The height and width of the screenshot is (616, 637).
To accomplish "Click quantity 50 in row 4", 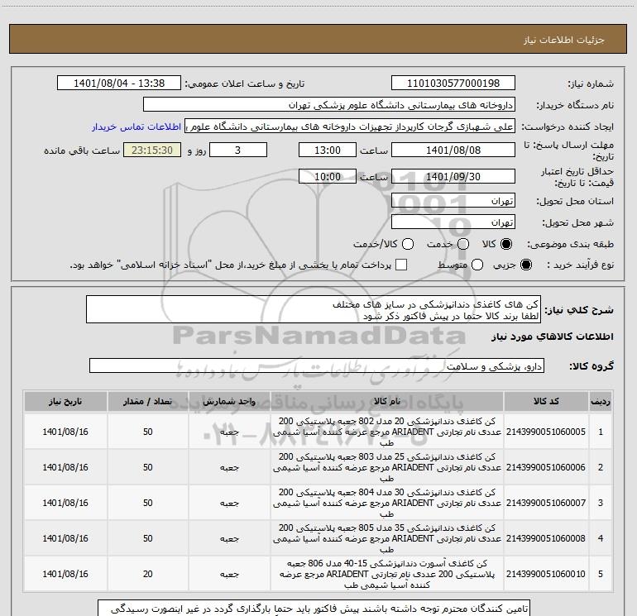I will click(x=147, y=538).
